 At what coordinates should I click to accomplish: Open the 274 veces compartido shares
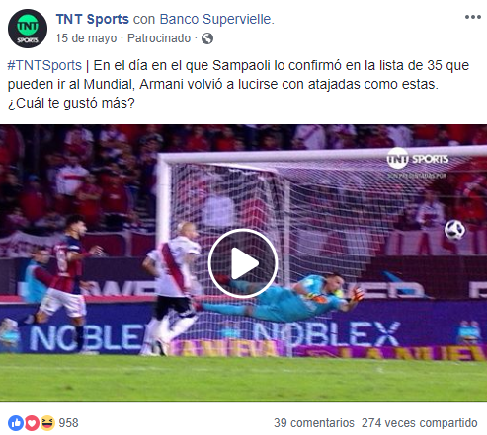pyautogui.click(x=420, y=423)
